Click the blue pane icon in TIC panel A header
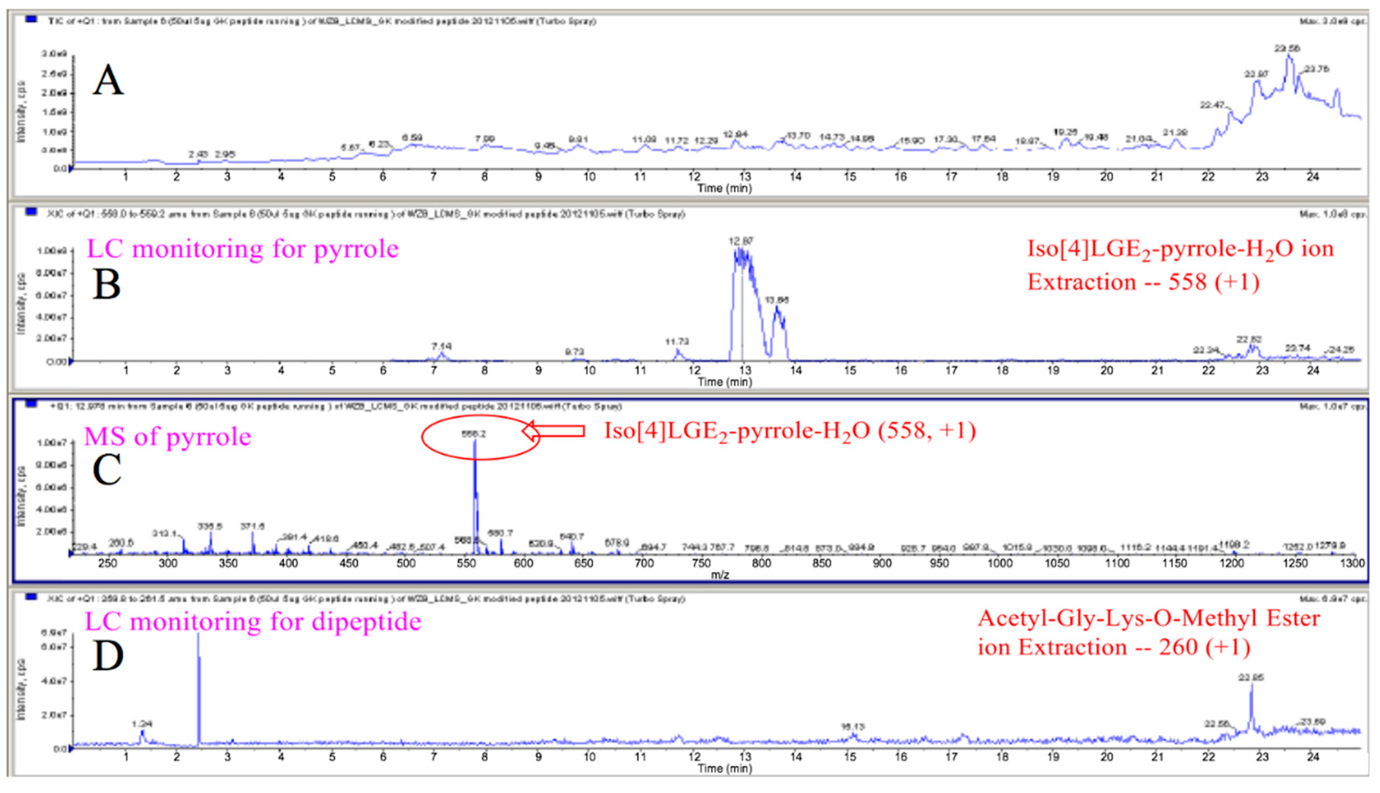 point(31,20)
